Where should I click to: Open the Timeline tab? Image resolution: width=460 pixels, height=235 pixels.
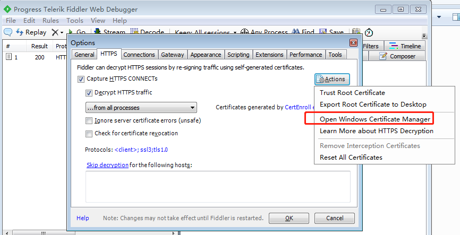point(405,46)
